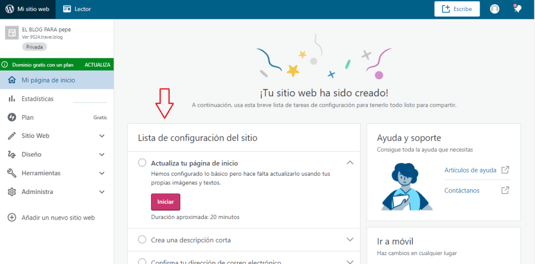Open the user profile avatar
Screen dimensions: 535x264
click(494, 9)
